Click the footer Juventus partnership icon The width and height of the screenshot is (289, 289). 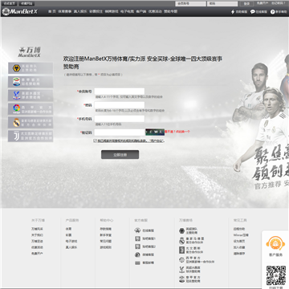tap(182, 250)
